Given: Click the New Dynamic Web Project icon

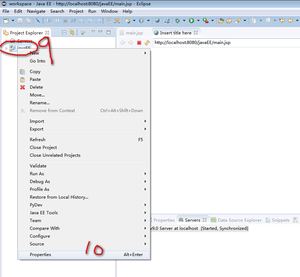Looking at the screenshot, I should pos(127,21).
